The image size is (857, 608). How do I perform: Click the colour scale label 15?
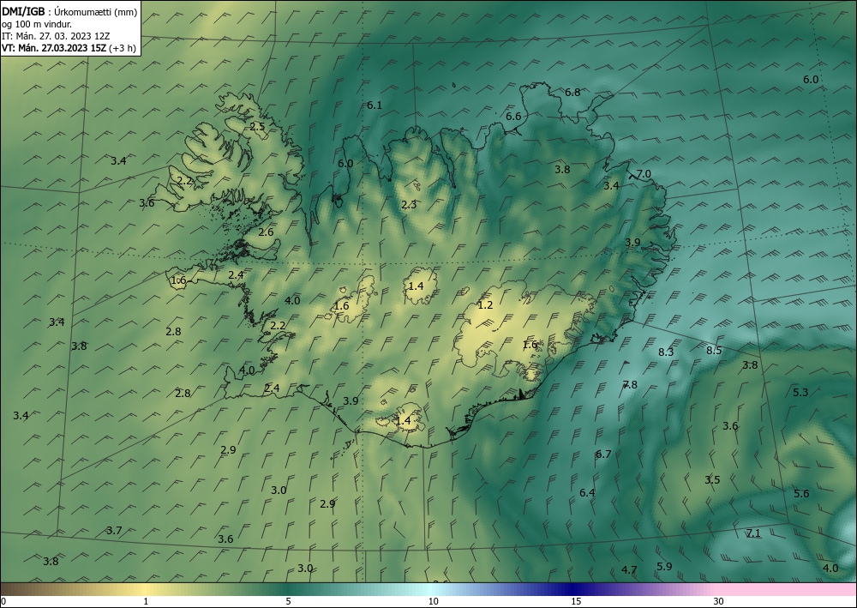(x=576, y=601)
